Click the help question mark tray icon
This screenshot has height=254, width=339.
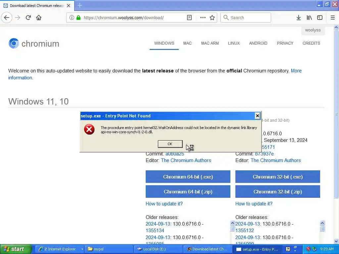[x=288, y=249]
